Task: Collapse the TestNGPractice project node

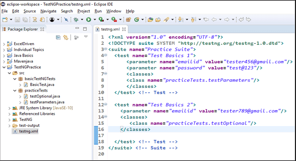Action: point(4,67)
